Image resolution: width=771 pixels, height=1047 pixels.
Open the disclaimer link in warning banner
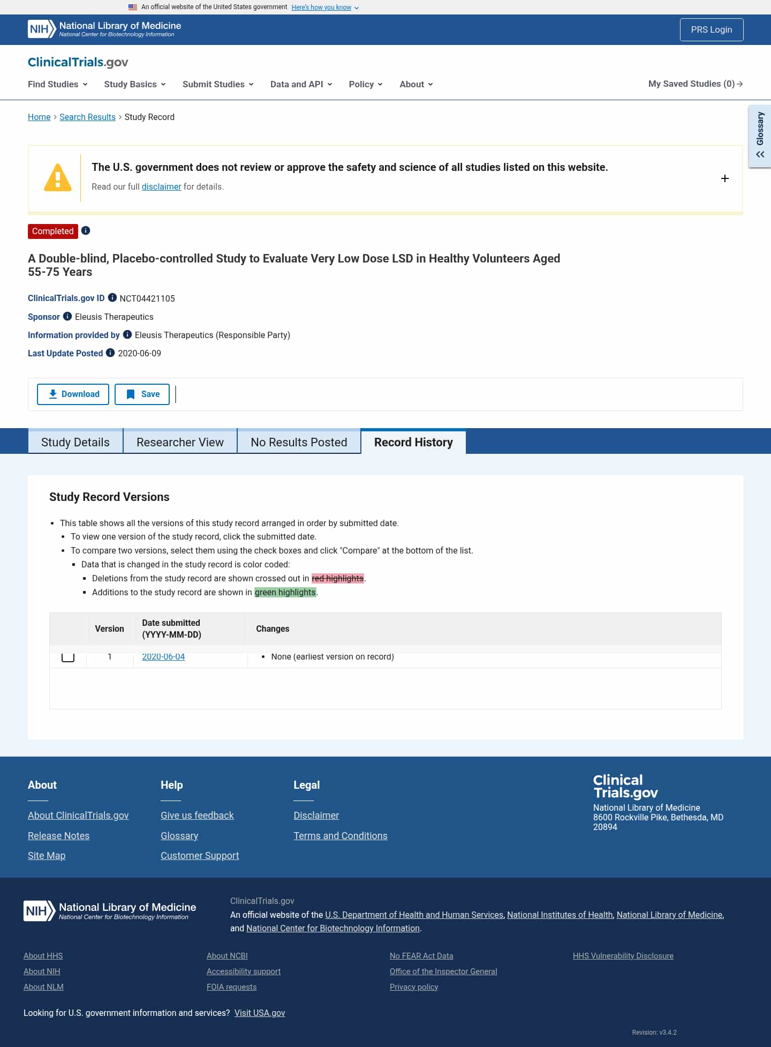[x=161, y=186]
